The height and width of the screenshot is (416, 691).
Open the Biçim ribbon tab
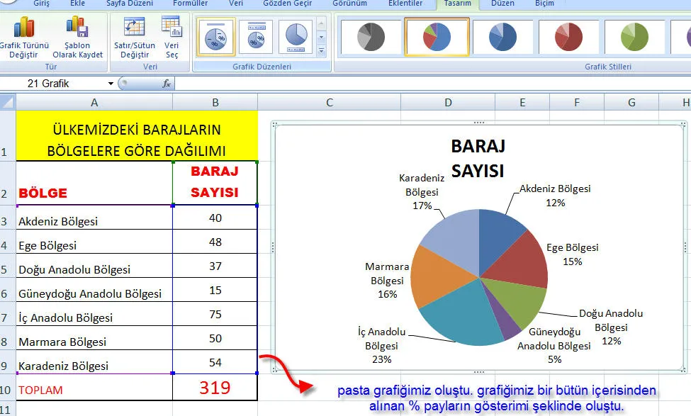point(544,4)
